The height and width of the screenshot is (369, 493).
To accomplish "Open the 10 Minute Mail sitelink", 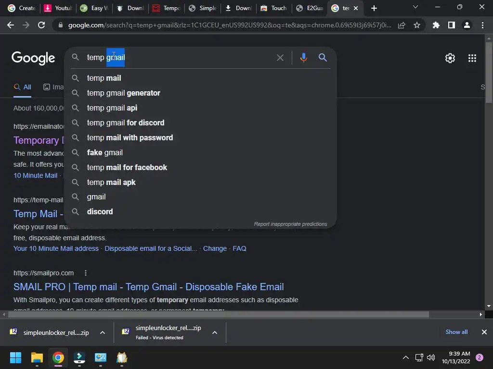I will 35,175.
